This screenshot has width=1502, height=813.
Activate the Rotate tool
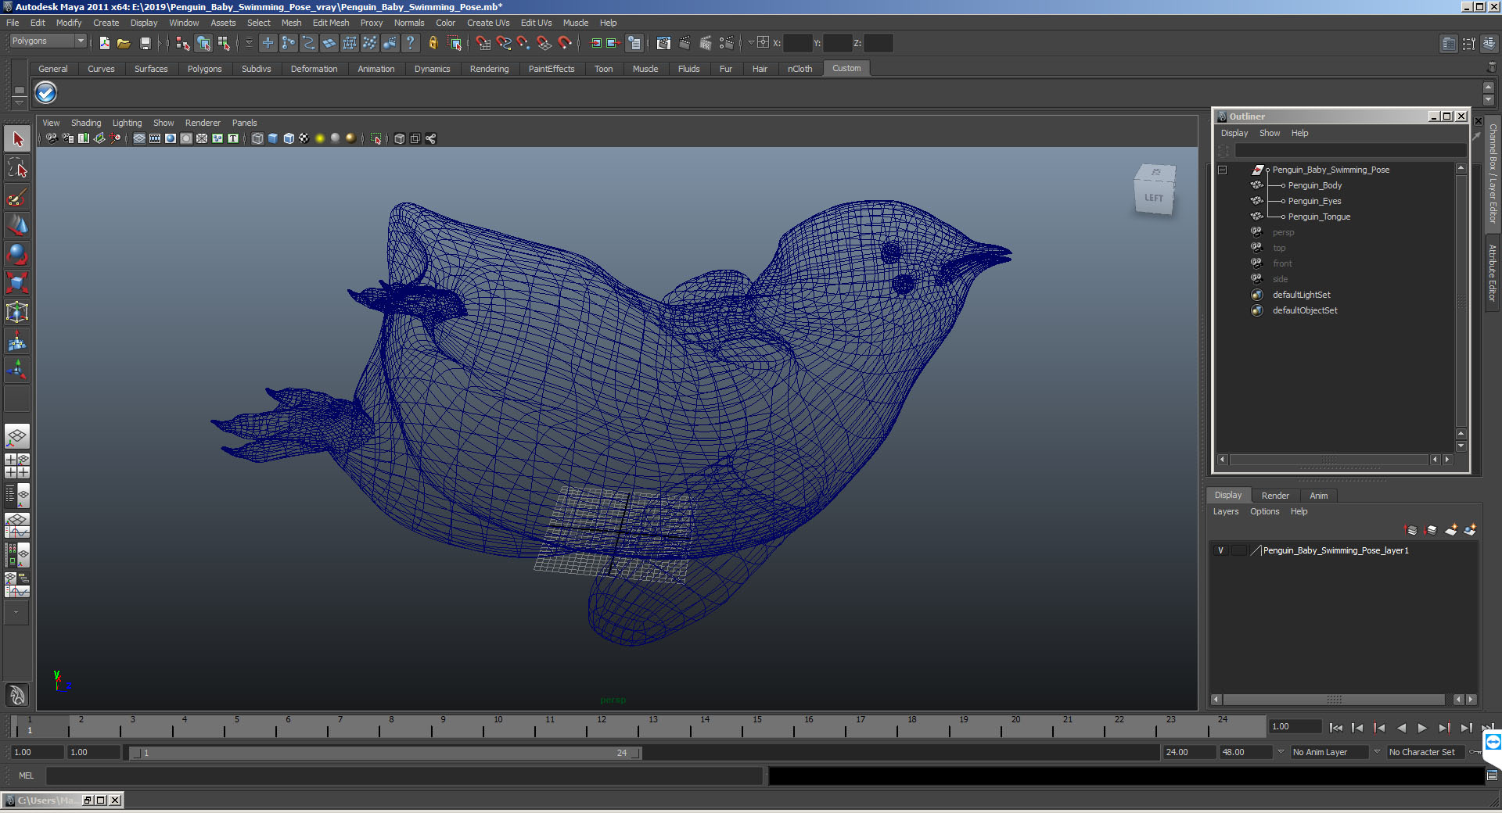(x=17, y=254)
